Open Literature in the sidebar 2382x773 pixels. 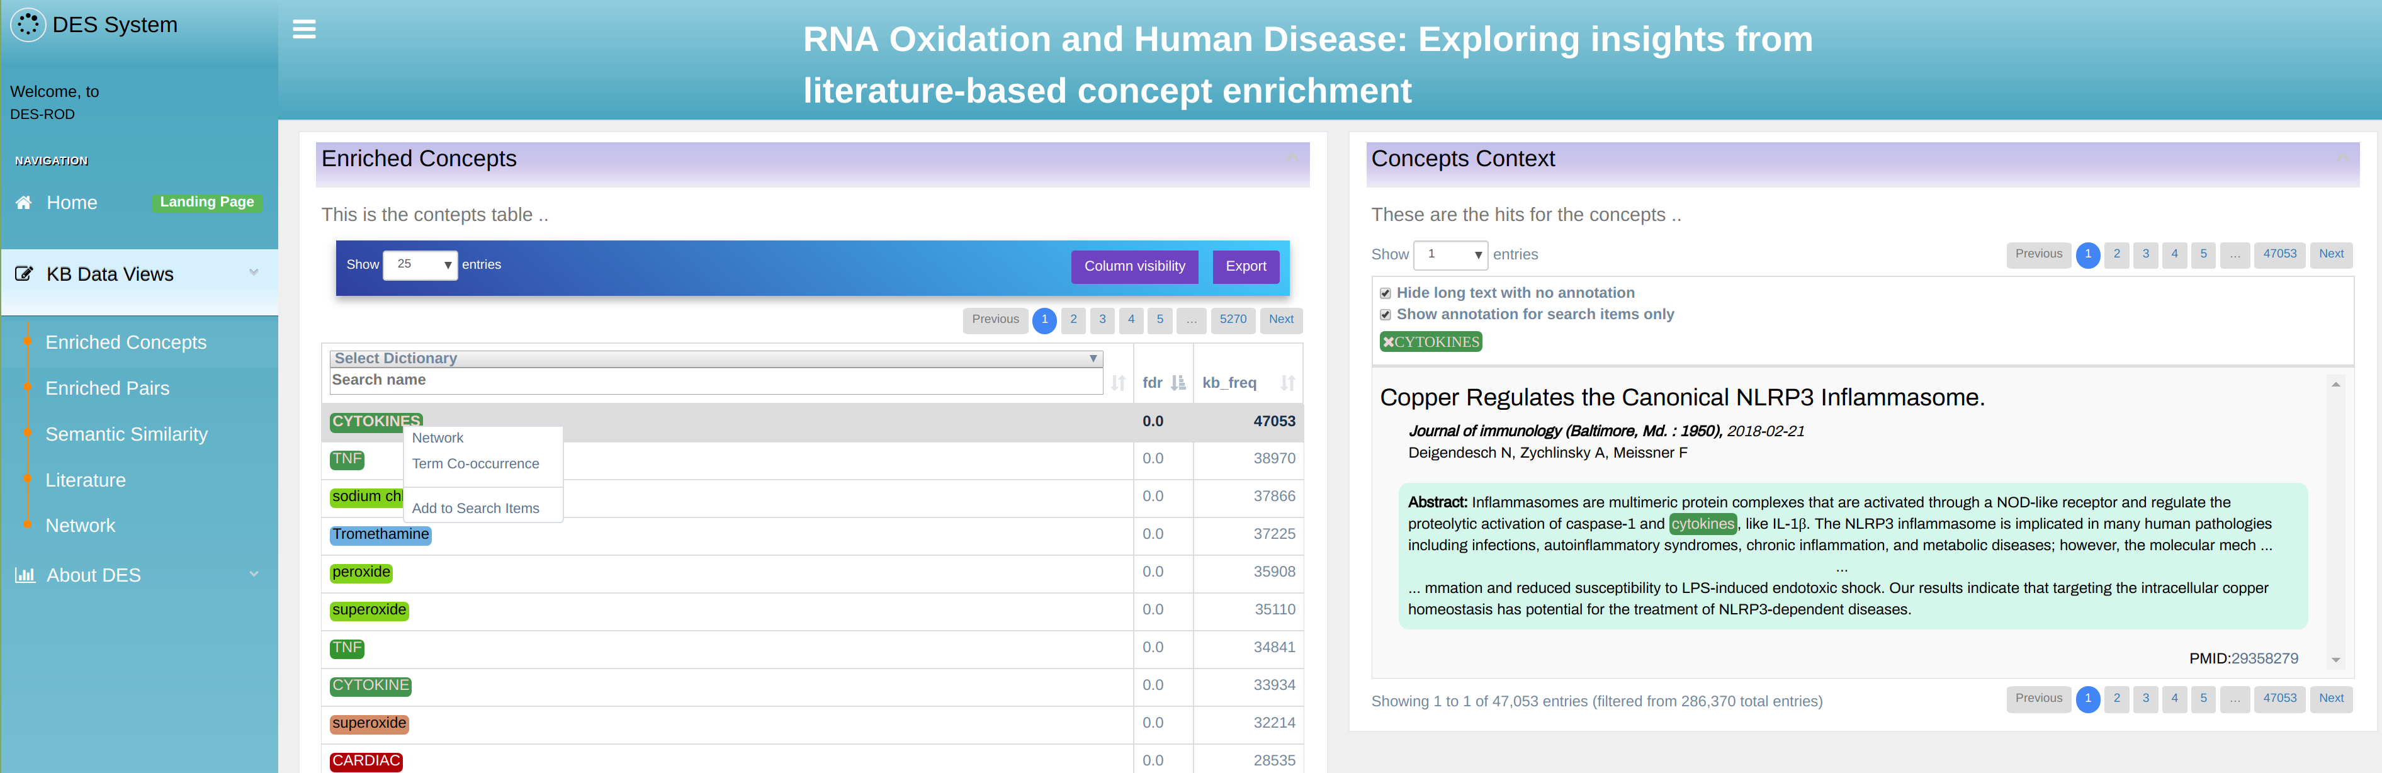(x=85, y=480)
